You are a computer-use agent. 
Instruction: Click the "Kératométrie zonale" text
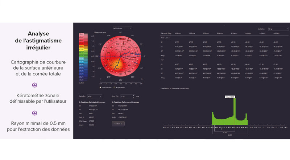coord(38,95)
